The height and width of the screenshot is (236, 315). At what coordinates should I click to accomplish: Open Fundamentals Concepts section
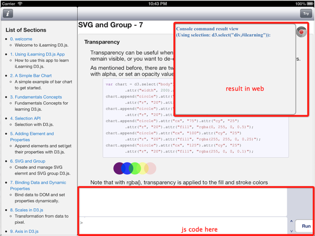[x=36, y=97]
